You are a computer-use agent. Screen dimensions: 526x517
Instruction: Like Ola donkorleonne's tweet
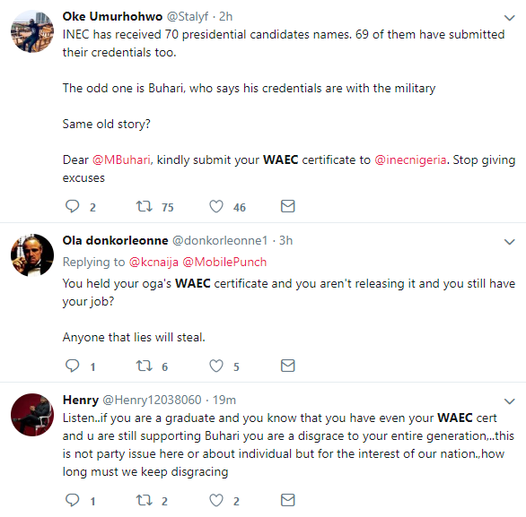click(216, 366)
